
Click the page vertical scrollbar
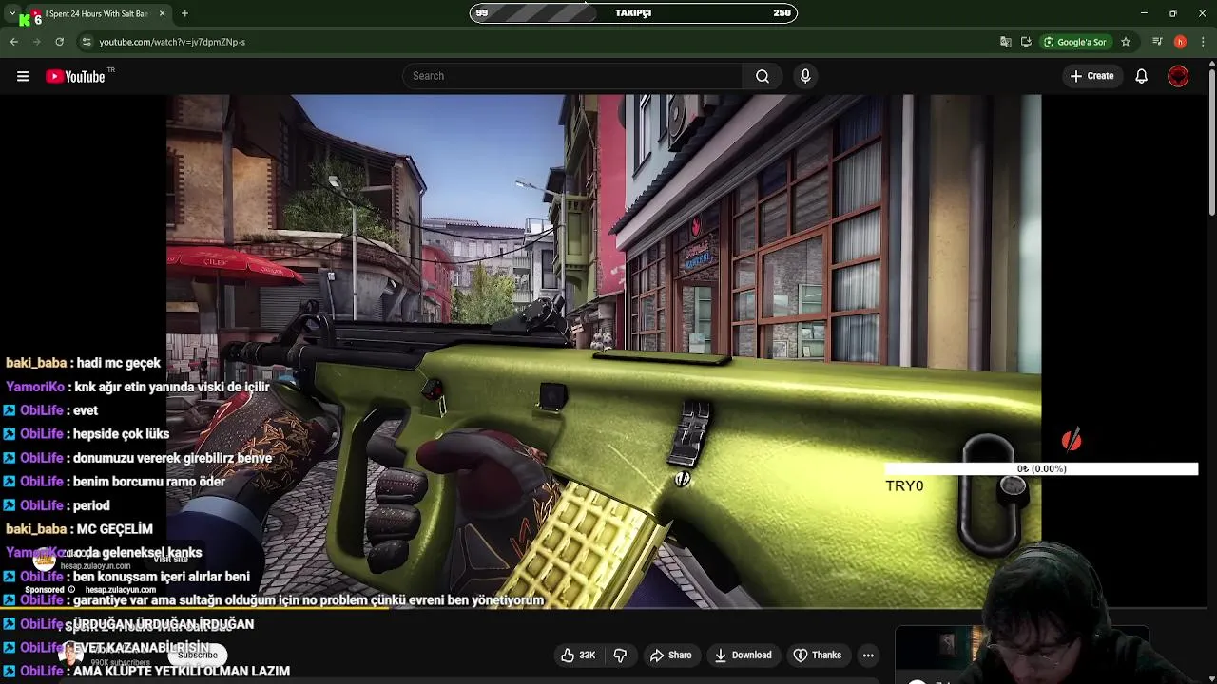(1211, 142)
